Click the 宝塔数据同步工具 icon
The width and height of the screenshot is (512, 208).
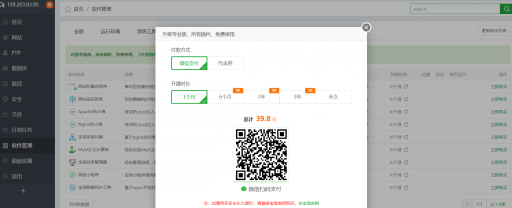pos(72,187)
